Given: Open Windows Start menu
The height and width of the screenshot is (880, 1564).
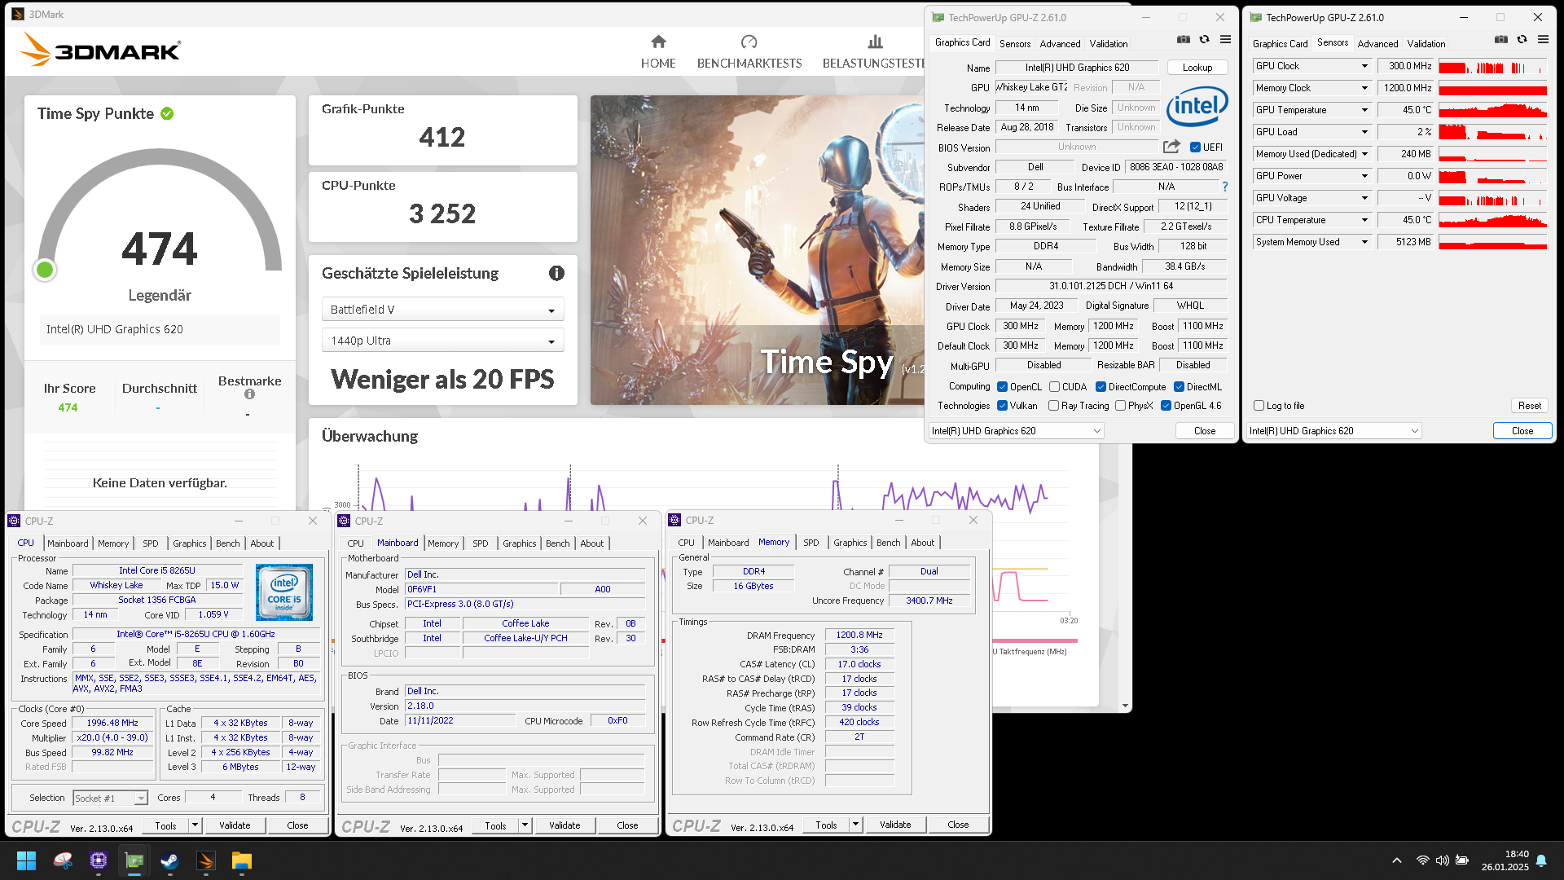Looking at the screenshot, I should pos(26,860).
